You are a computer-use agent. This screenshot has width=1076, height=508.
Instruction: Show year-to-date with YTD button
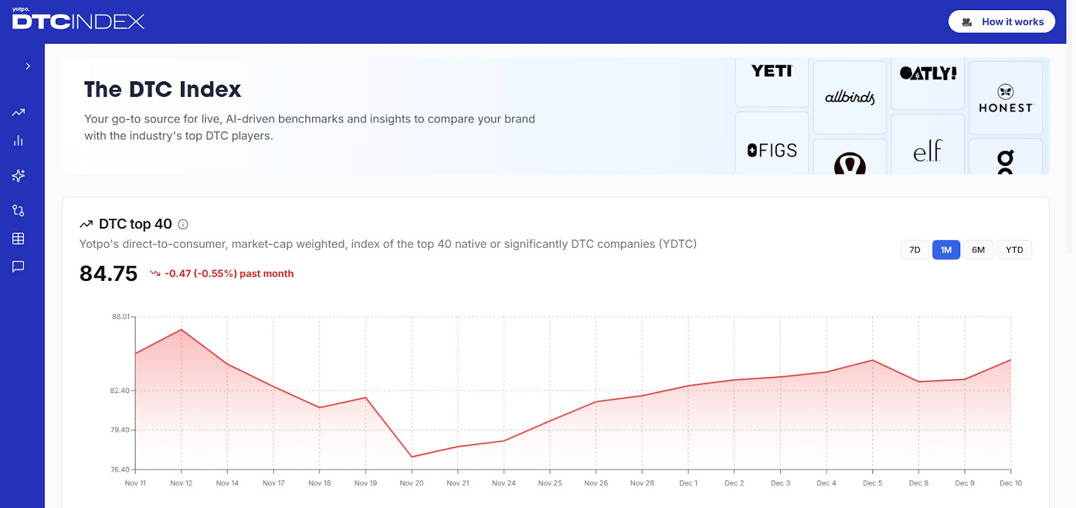coord(1014,250)
